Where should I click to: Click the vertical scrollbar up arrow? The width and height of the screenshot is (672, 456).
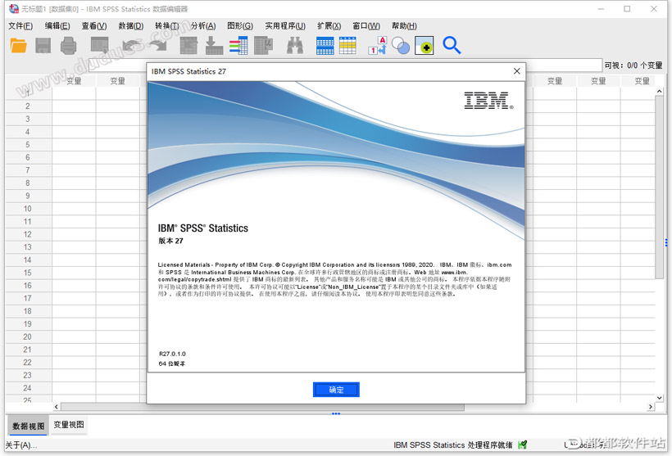click(x=659, y=92)
